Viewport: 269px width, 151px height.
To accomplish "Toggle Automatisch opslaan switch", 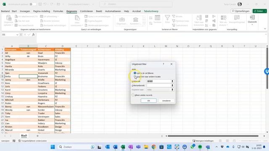I will click(x=33, y=4).
